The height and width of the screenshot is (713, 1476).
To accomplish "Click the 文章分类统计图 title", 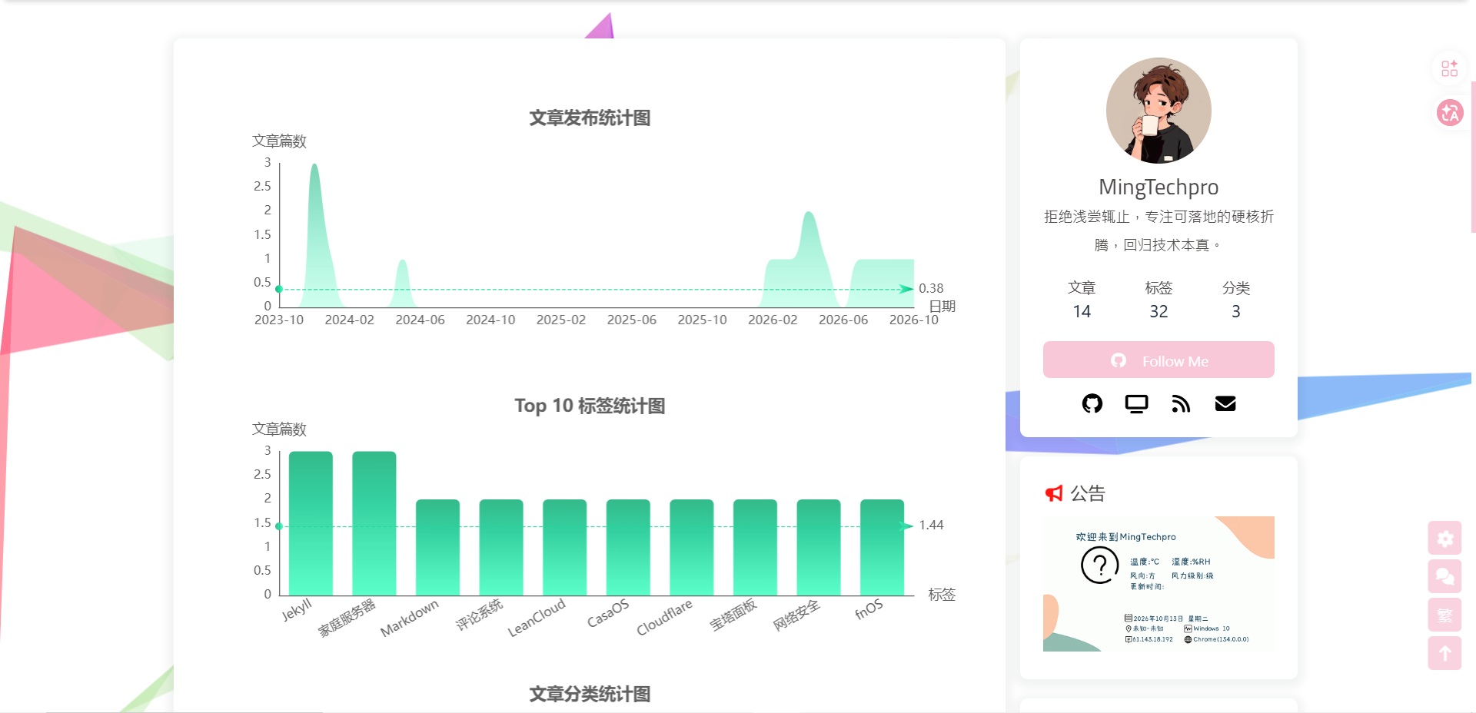I will 590,694.
